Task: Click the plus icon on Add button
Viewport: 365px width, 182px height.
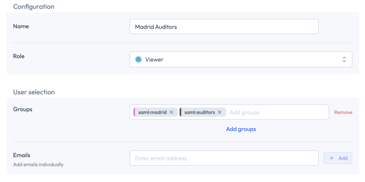Action: coord(331,158)
